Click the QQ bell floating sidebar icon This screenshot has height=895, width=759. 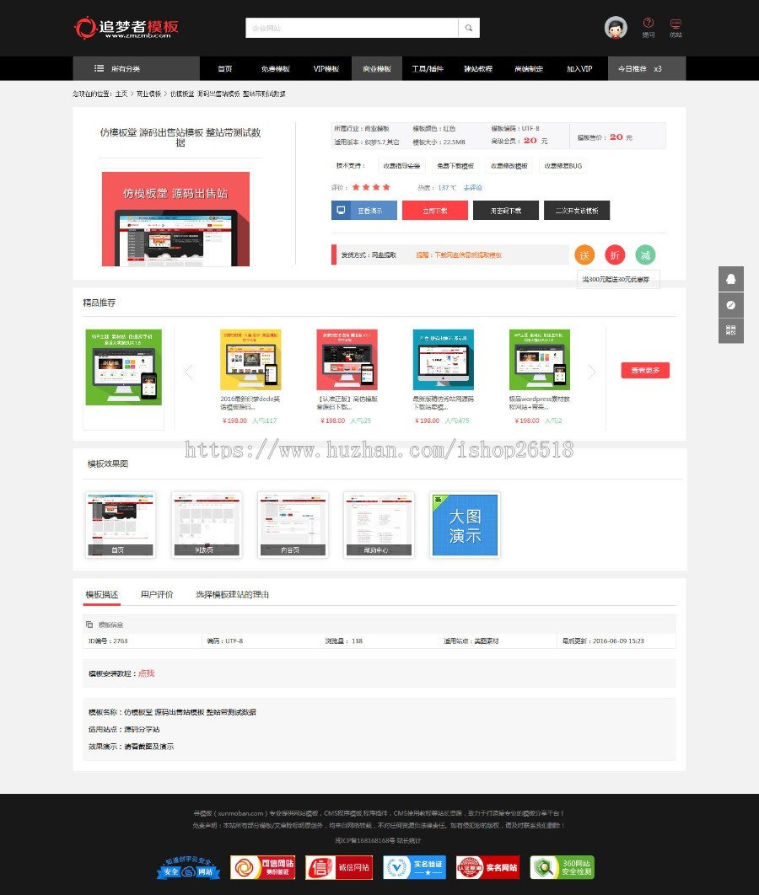click(731, 279)
